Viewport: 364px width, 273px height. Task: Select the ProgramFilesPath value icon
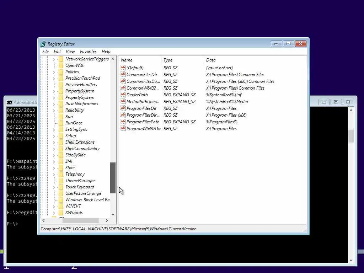(123, 122)
